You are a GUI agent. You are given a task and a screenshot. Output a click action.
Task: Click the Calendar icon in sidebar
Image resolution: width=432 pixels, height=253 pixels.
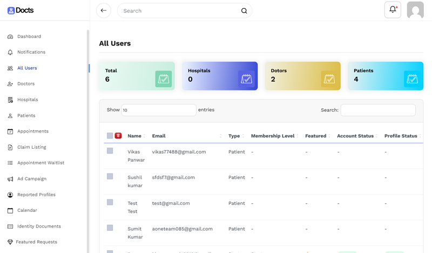click(10, 210)
